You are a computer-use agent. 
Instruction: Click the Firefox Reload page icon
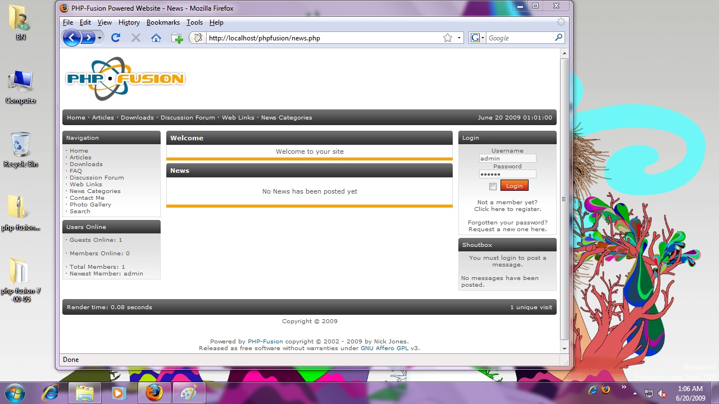tap(116, 38)
